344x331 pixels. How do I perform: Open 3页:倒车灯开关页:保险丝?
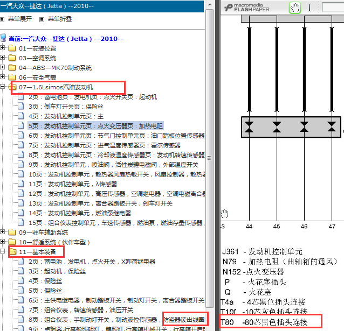coord(66,107)
